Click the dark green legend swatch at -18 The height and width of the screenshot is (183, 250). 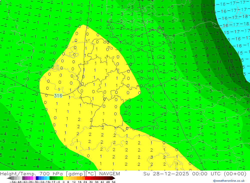pyautogui.click(x=51, y=178)
